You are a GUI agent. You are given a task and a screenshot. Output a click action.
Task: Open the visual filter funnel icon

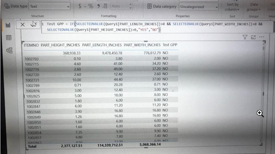click(245, 37)
